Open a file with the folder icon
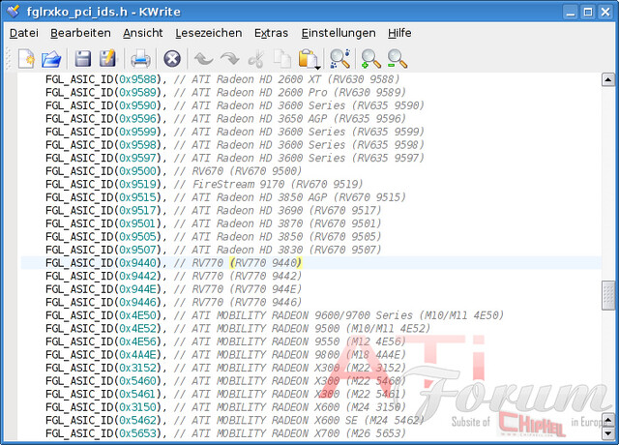Image resolution: width=619 pixels, height=445 pixels. coord(51,59)
